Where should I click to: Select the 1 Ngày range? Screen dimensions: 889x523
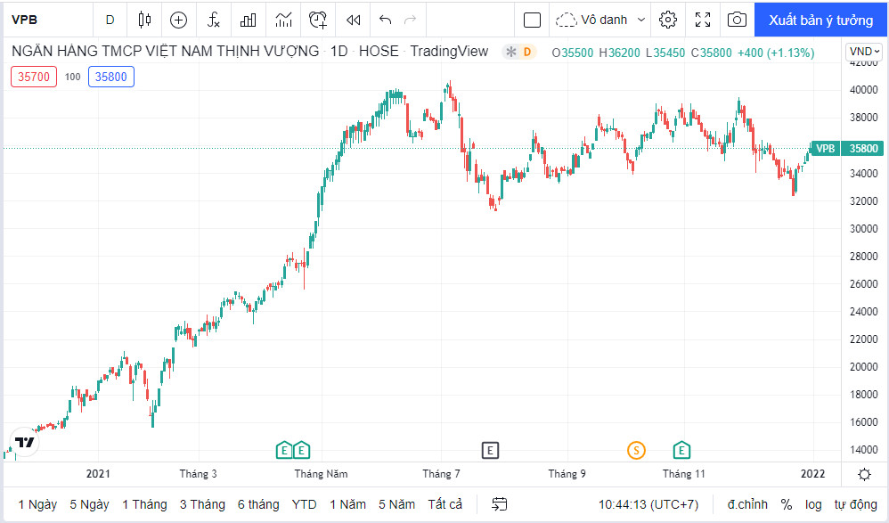point(37,504)
